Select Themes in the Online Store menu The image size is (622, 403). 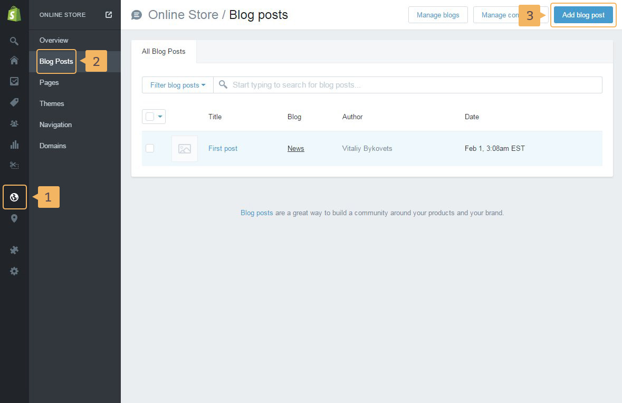52,103
